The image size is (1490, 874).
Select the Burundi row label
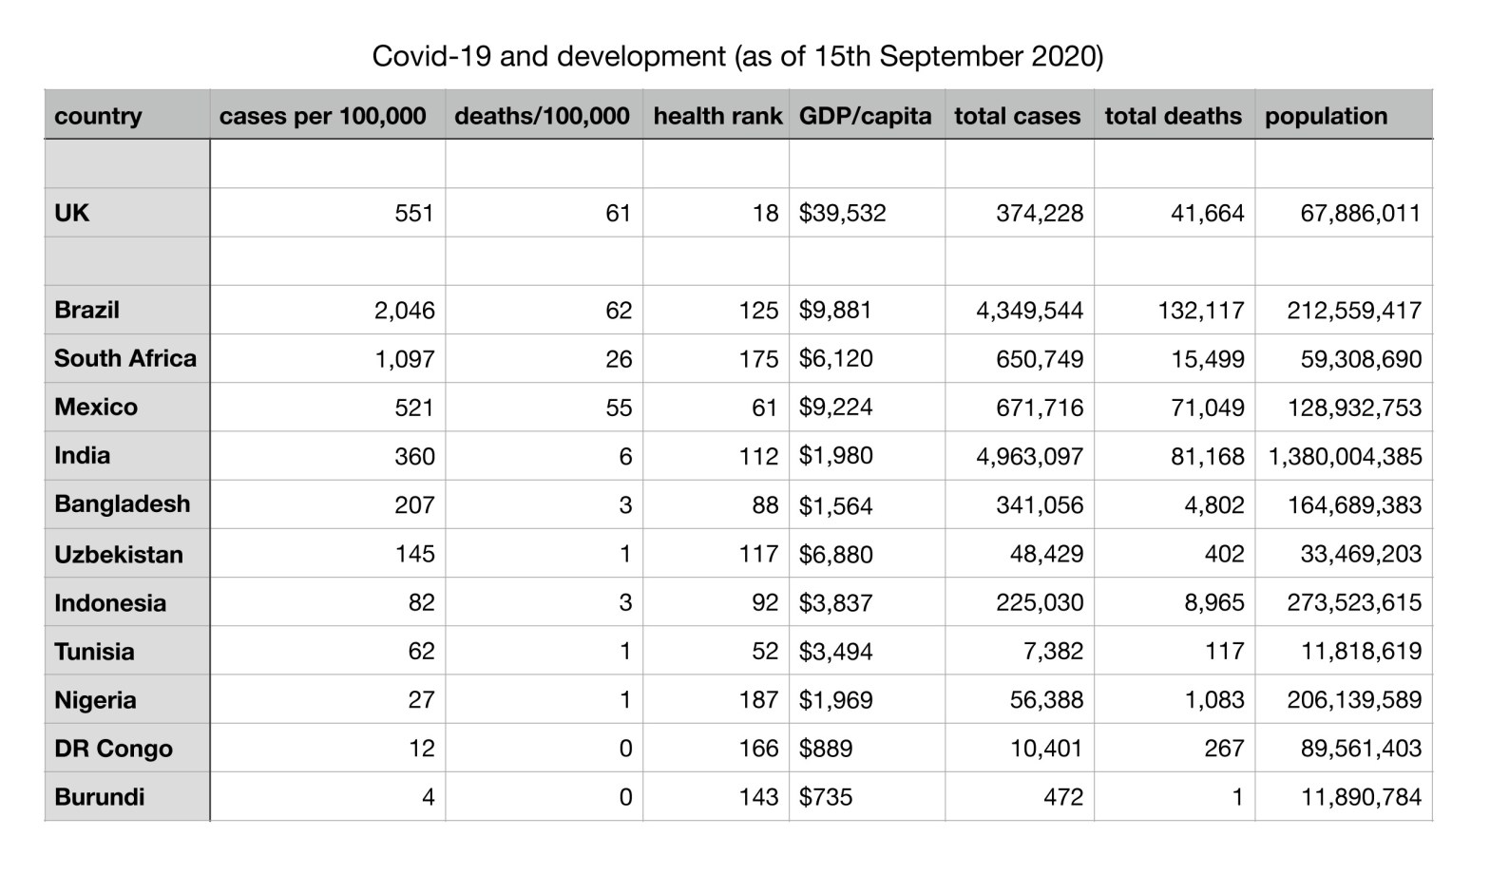pyautogui.click(x=100, y=797)
